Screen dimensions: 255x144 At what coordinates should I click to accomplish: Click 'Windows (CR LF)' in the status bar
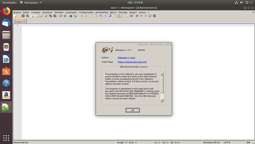(212, 142)
